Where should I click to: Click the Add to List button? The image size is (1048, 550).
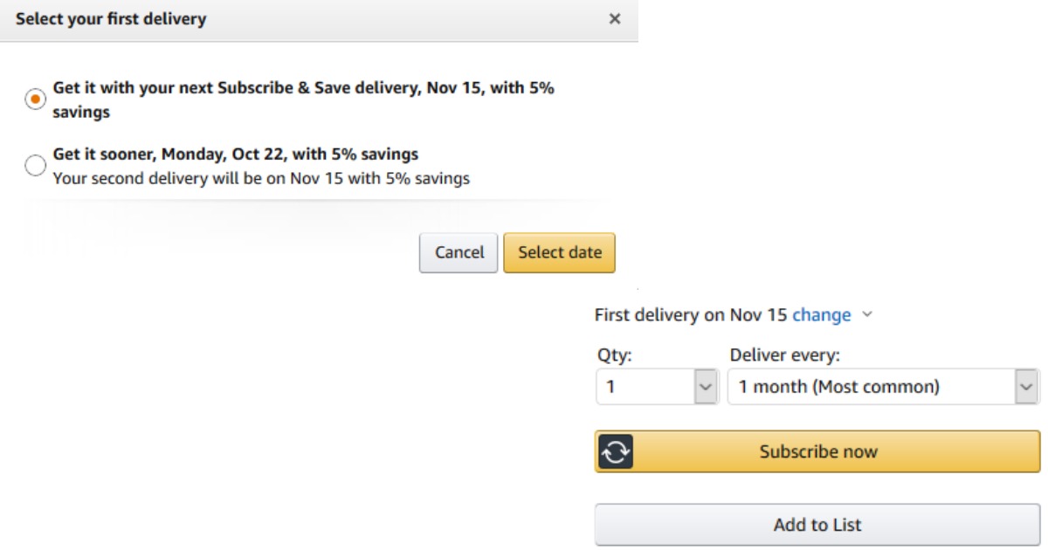pos(817,525)
